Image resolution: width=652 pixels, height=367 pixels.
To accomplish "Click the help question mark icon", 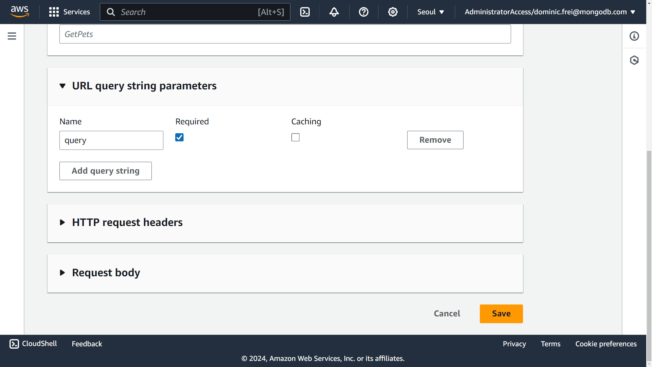I will [x=364, y=12].
